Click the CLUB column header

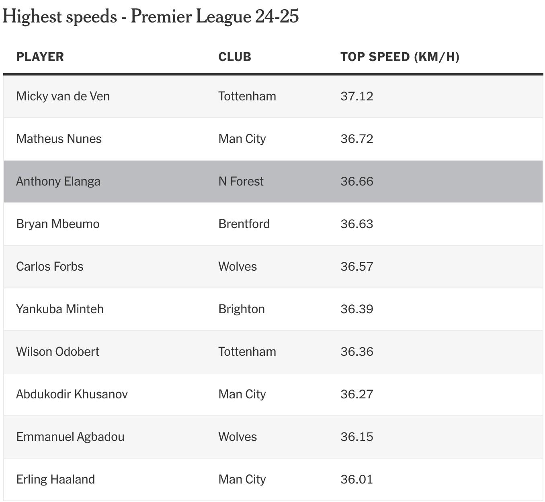(x=235, y=57)
